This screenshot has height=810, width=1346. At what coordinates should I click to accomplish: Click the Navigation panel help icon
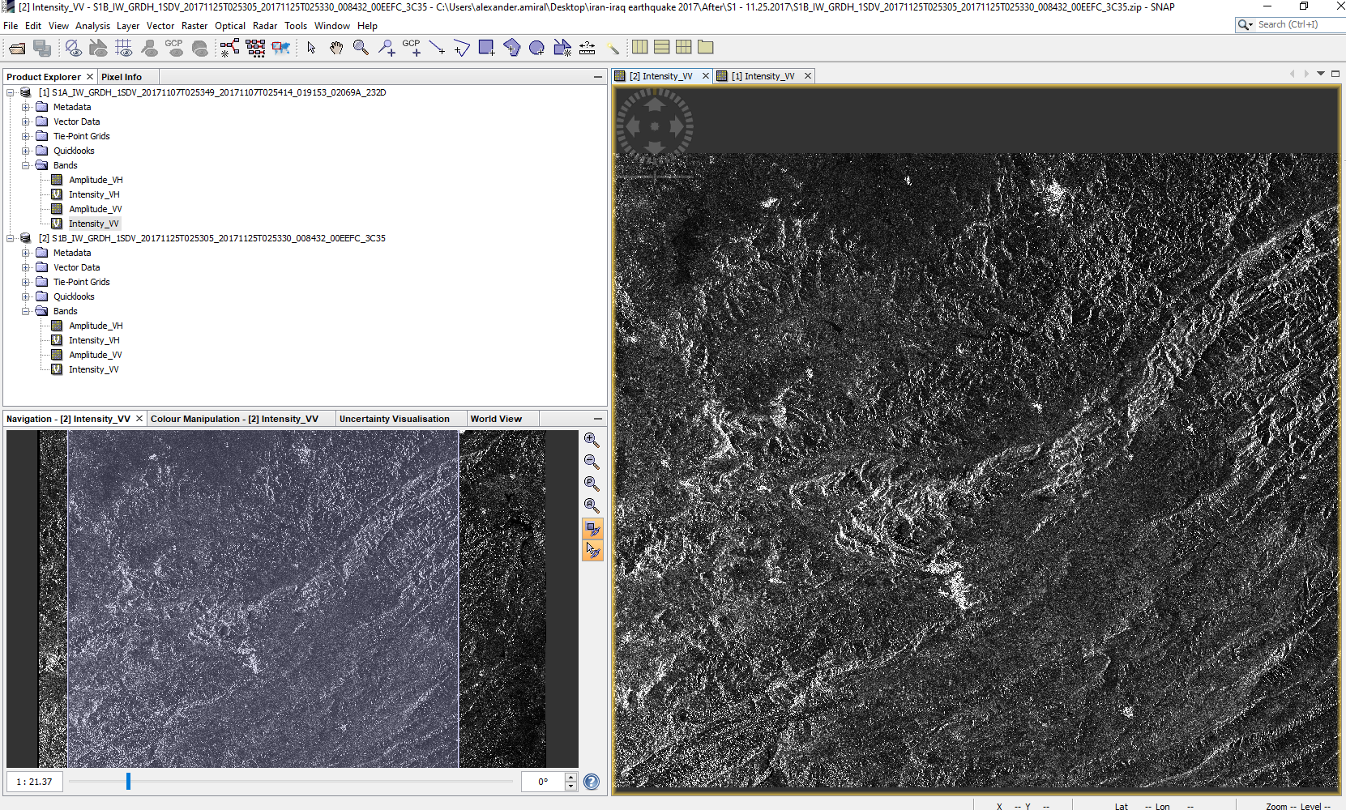pyautogui.click(x=592, y=782)
